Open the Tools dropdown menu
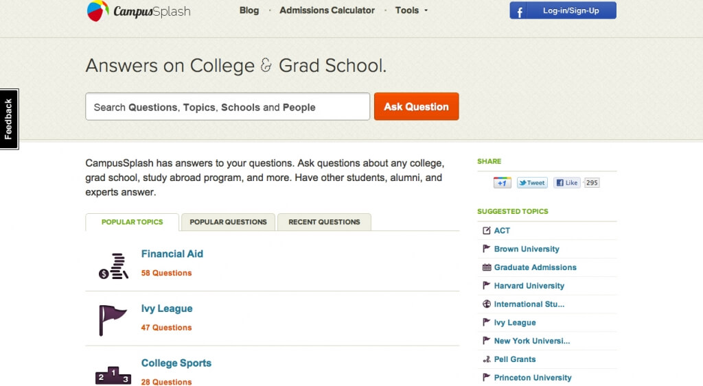This screenshot has height=386, width=703. [x=411, y=10]
